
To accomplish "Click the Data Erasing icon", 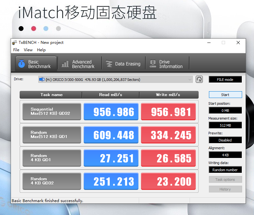I will click(109, 64).
